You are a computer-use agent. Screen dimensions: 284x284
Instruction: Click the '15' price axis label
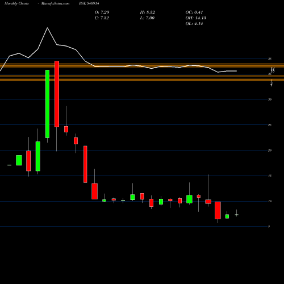point(270,176)
